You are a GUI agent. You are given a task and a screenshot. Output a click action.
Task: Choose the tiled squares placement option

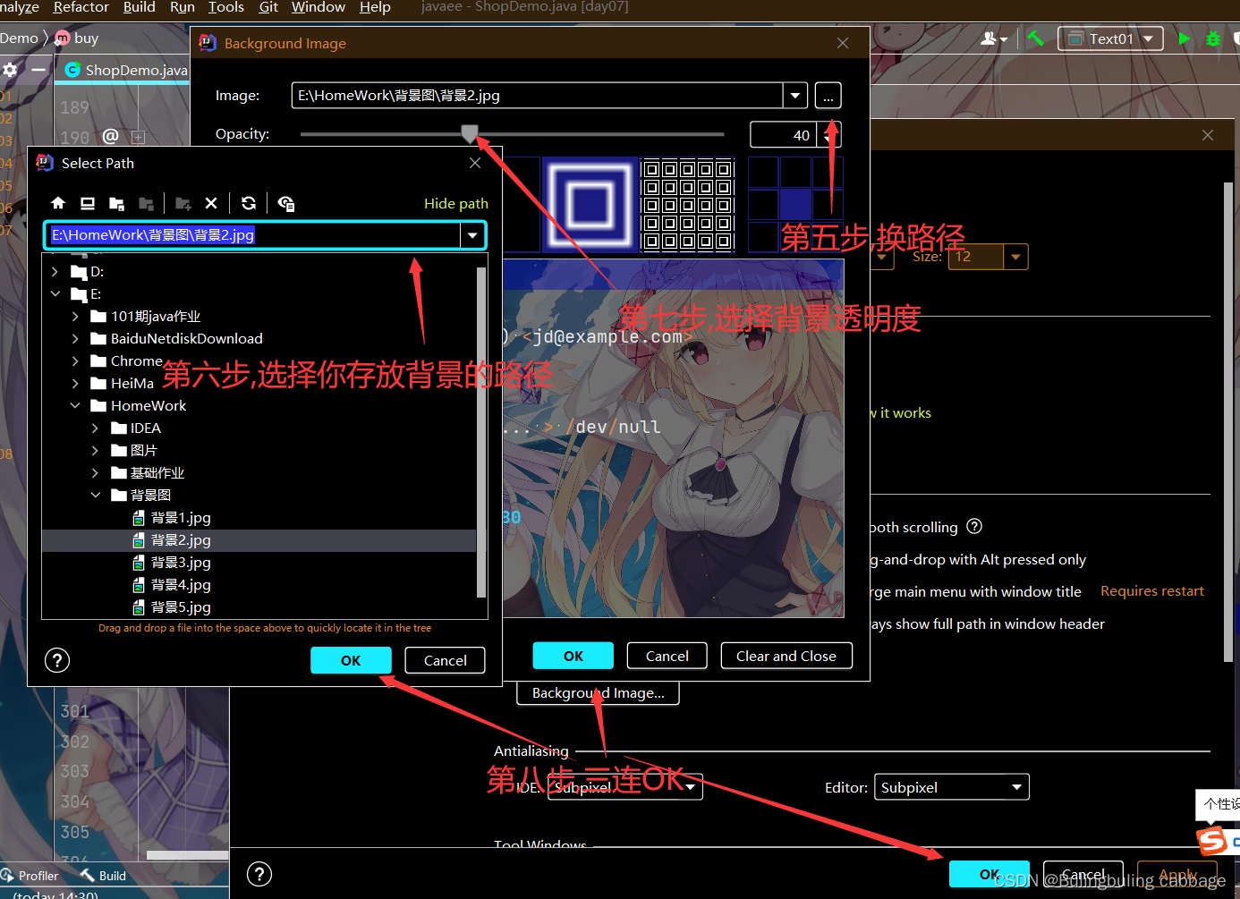click(688, 205)
